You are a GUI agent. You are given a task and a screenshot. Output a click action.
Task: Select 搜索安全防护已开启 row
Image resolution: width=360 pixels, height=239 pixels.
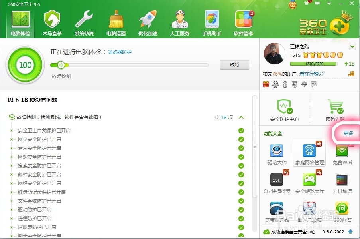coord(128,166)
